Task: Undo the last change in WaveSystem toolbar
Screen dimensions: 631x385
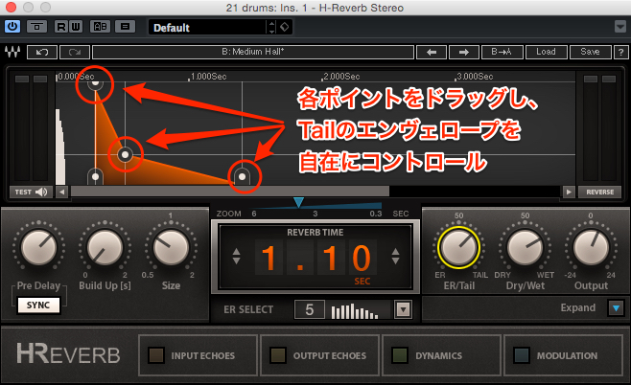Action: (42, 53)
